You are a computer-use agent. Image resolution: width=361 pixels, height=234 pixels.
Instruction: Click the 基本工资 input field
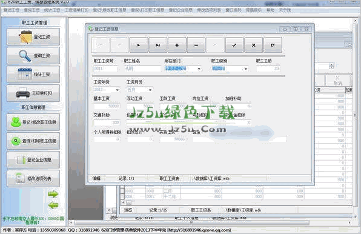pyautogui.click(x=107, y=106)
